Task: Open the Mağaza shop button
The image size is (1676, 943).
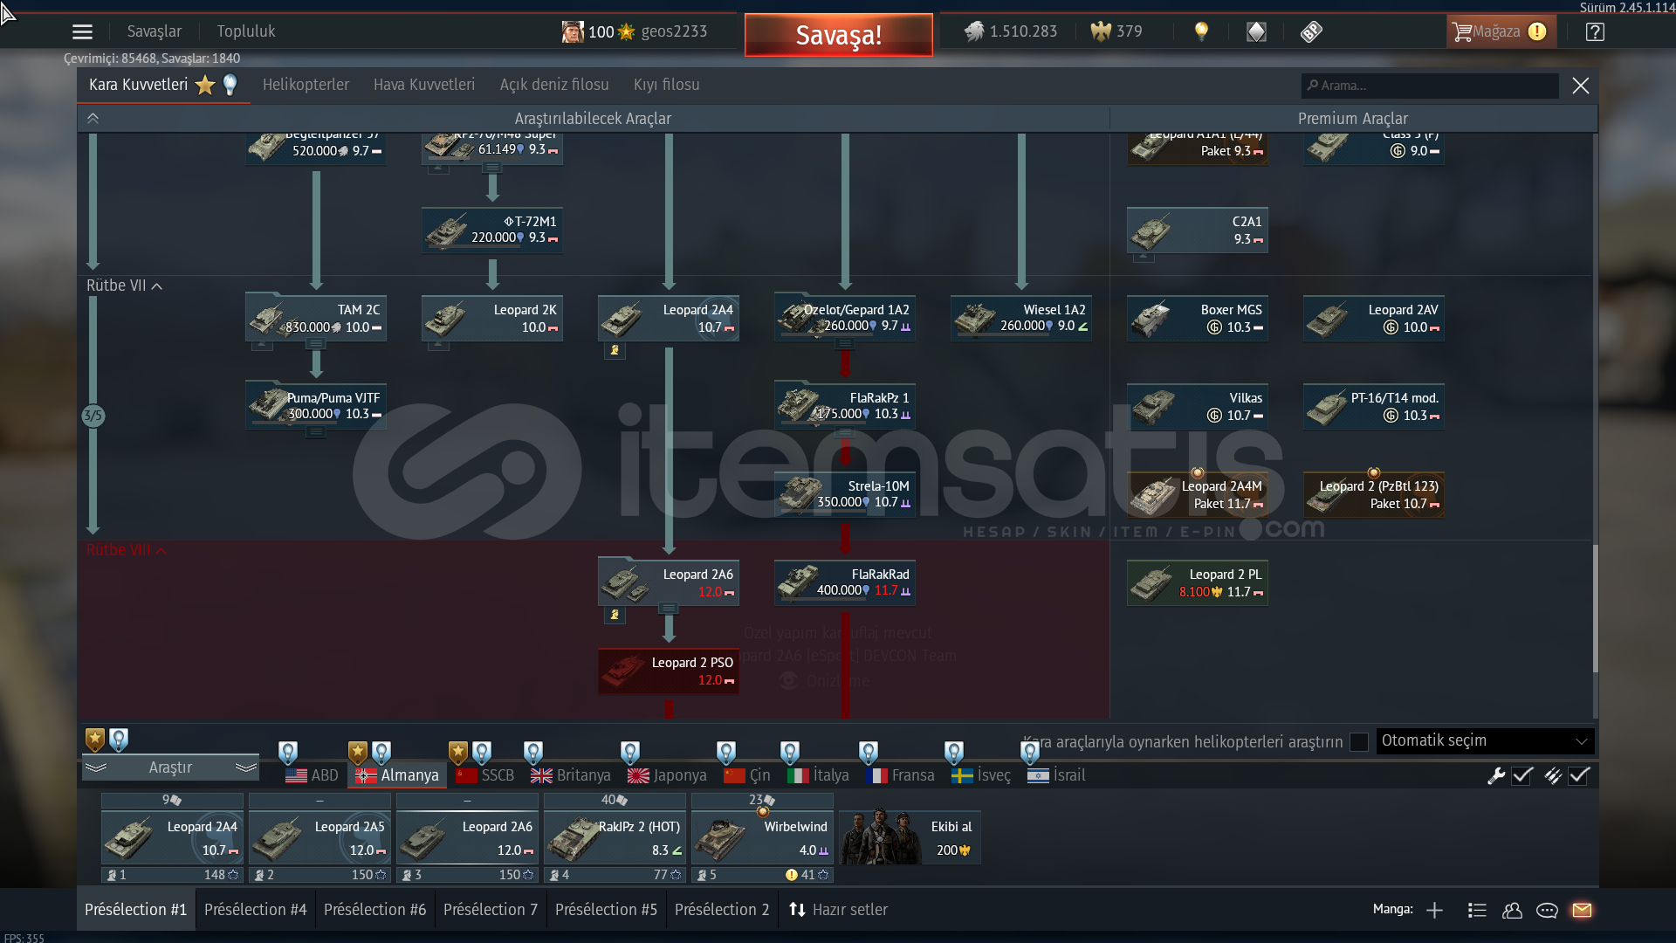Action: click(x=1501, y=31)
